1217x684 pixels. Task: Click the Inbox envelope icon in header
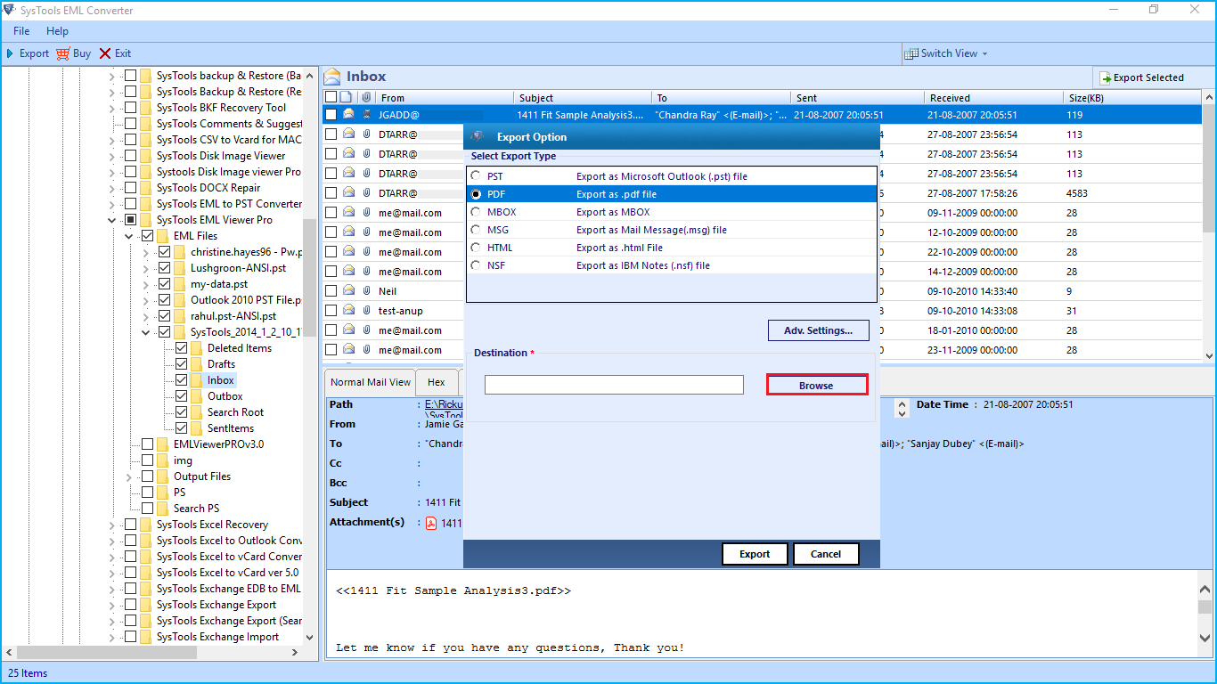click(x=332, y=77)
